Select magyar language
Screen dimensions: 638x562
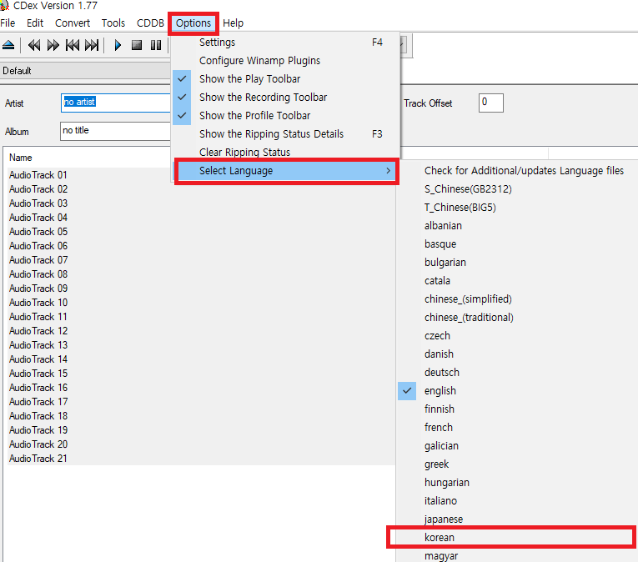tap(517, 555)
